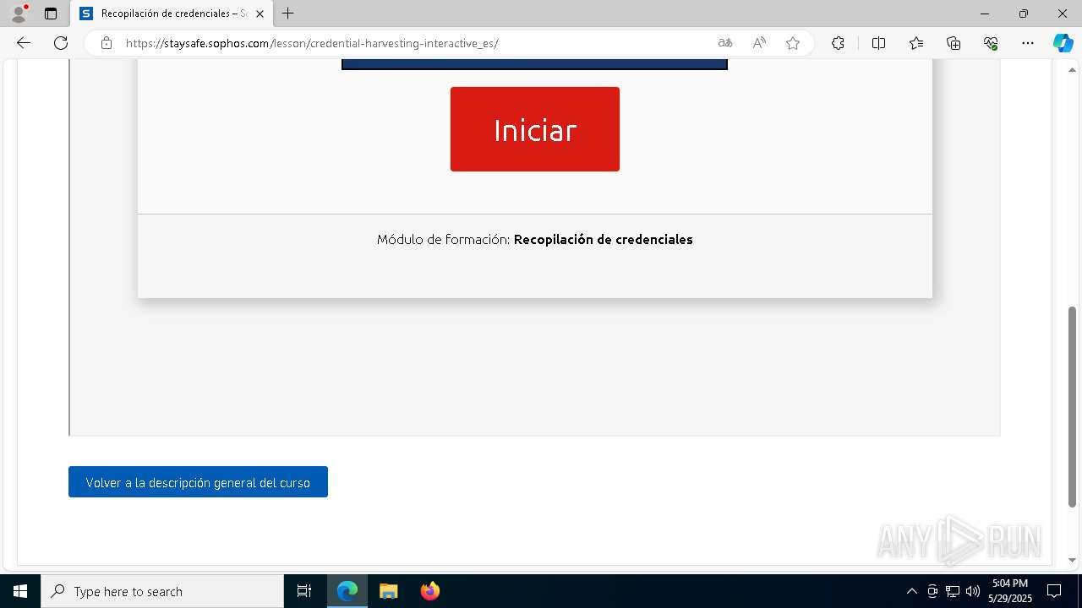Go back with the browser back arrow
The width and height of the screenshot is (1082, 608).
(x=24, y=43)
